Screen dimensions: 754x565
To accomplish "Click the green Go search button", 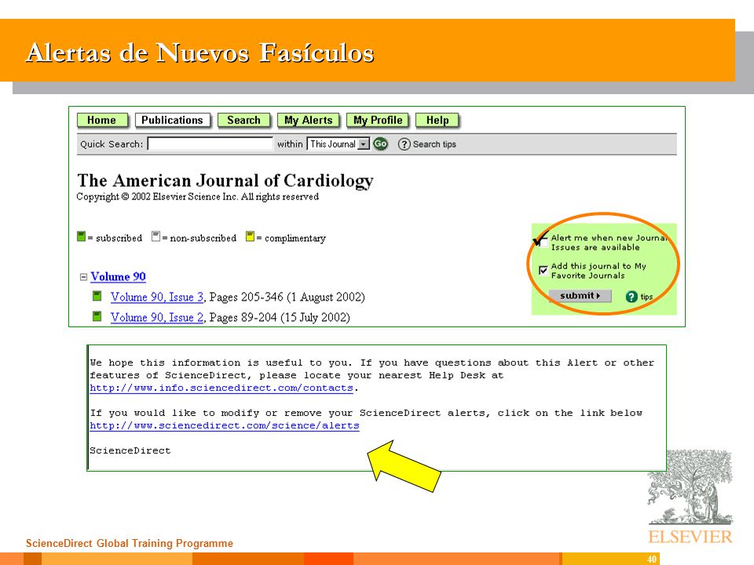I will click(x=380, y=144).
